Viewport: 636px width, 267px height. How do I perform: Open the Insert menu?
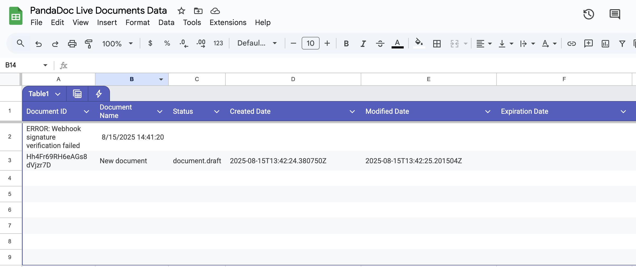tap(107, 22)
